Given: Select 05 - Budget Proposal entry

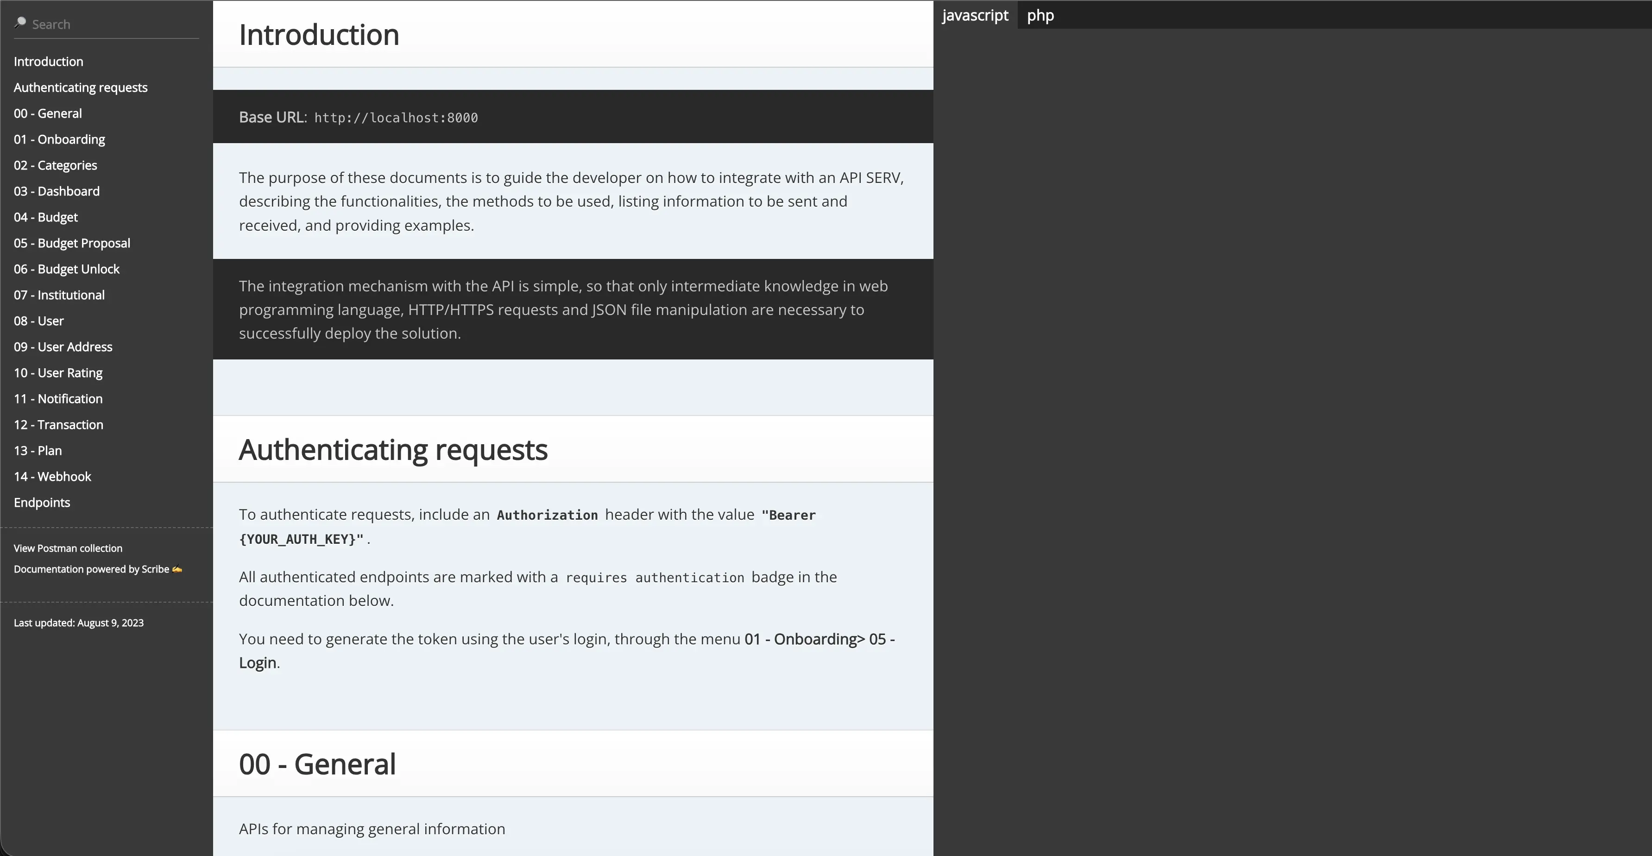Looking at the screenshot, I should [72, 244].
